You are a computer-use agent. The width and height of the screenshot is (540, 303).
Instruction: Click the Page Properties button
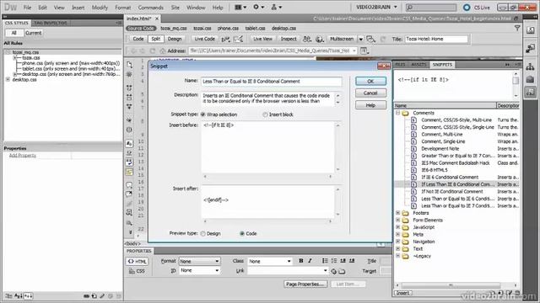(305, 284)
